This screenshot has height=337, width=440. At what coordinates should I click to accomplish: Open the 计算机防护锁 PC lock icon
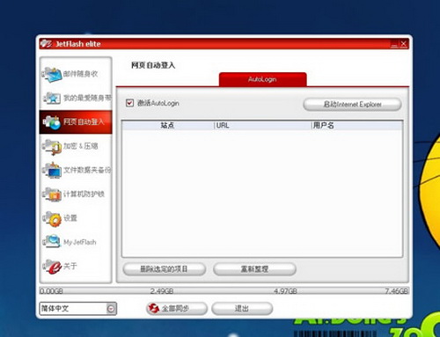52,194
